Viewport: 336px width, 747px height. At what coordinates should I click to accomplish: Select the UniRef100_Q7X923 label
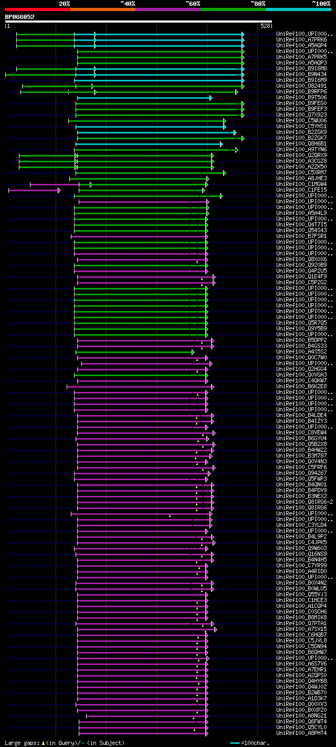(301, 115)
